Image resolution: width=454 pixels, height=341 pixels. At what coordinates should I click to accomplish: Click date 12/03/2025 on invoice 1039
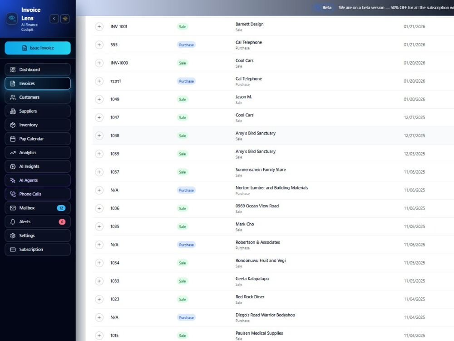(415, 154)
